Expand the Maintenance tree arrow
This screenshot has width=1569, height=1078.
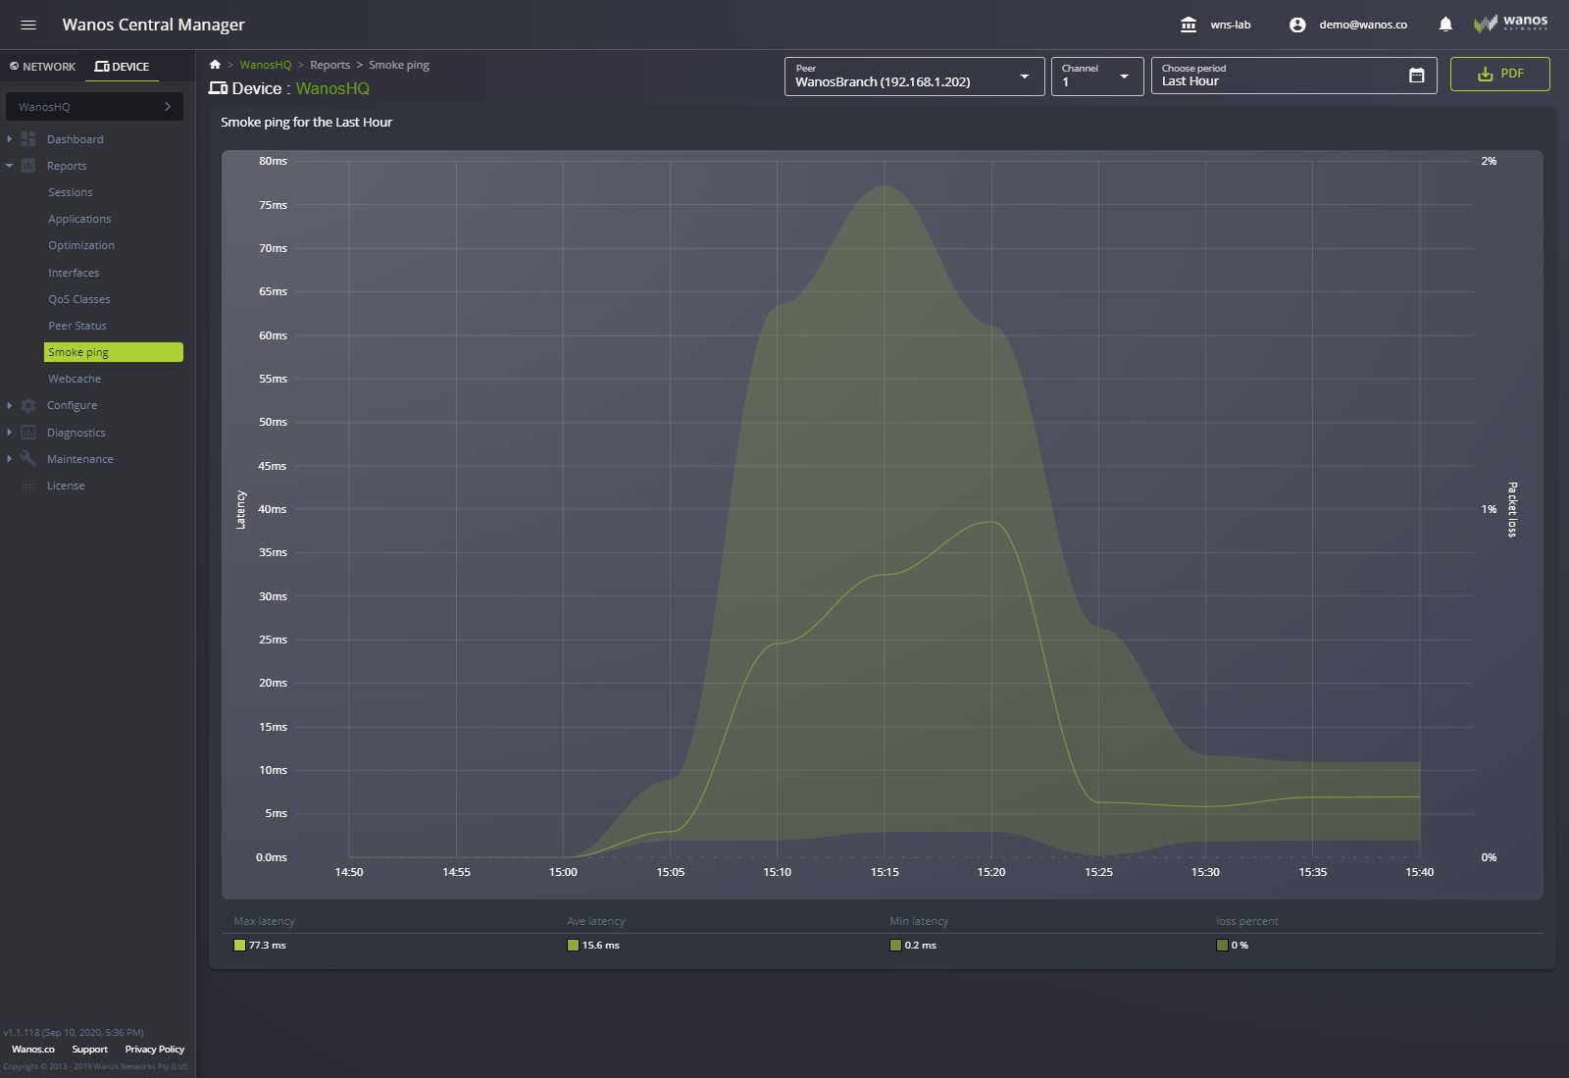click(x=10, y=459)
